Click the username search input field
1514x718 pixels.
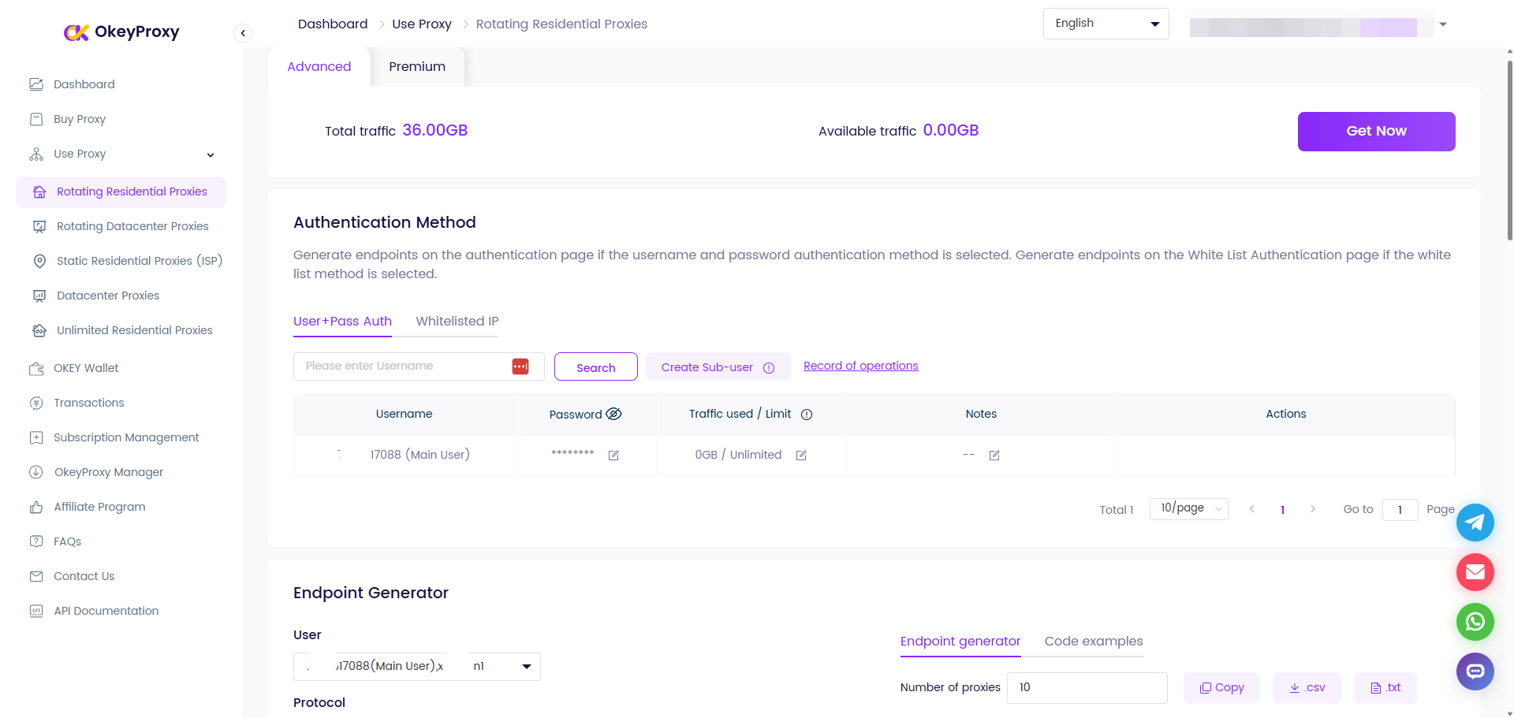click(x=402, y=366)
